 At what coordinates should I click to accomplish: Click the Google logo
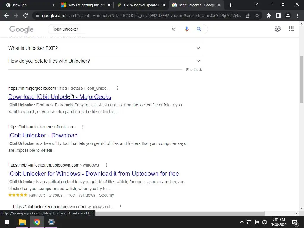pyautogui.click(x=21, y=29)
